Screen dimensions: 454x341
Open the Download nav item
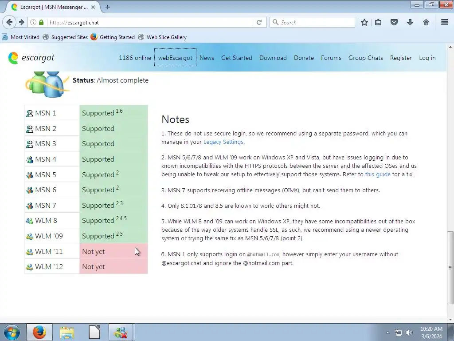[273, 58]
